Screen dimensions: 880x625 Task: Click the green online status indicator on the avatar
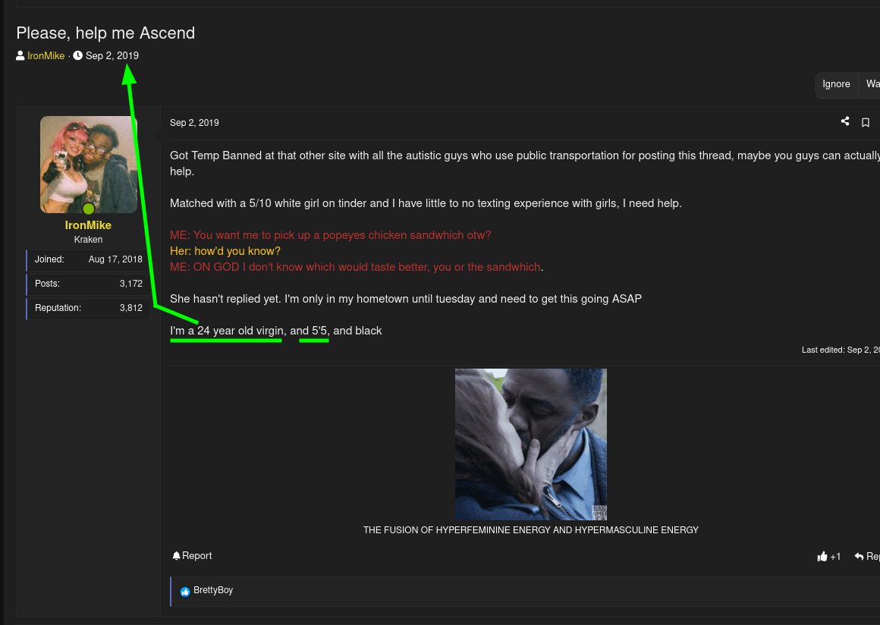89,209
